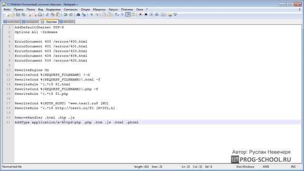Image resolution: width=304 pixels, height=171 pixels.
Task: Open the Синтаксис menu
Action: click(x=71, y=9)
